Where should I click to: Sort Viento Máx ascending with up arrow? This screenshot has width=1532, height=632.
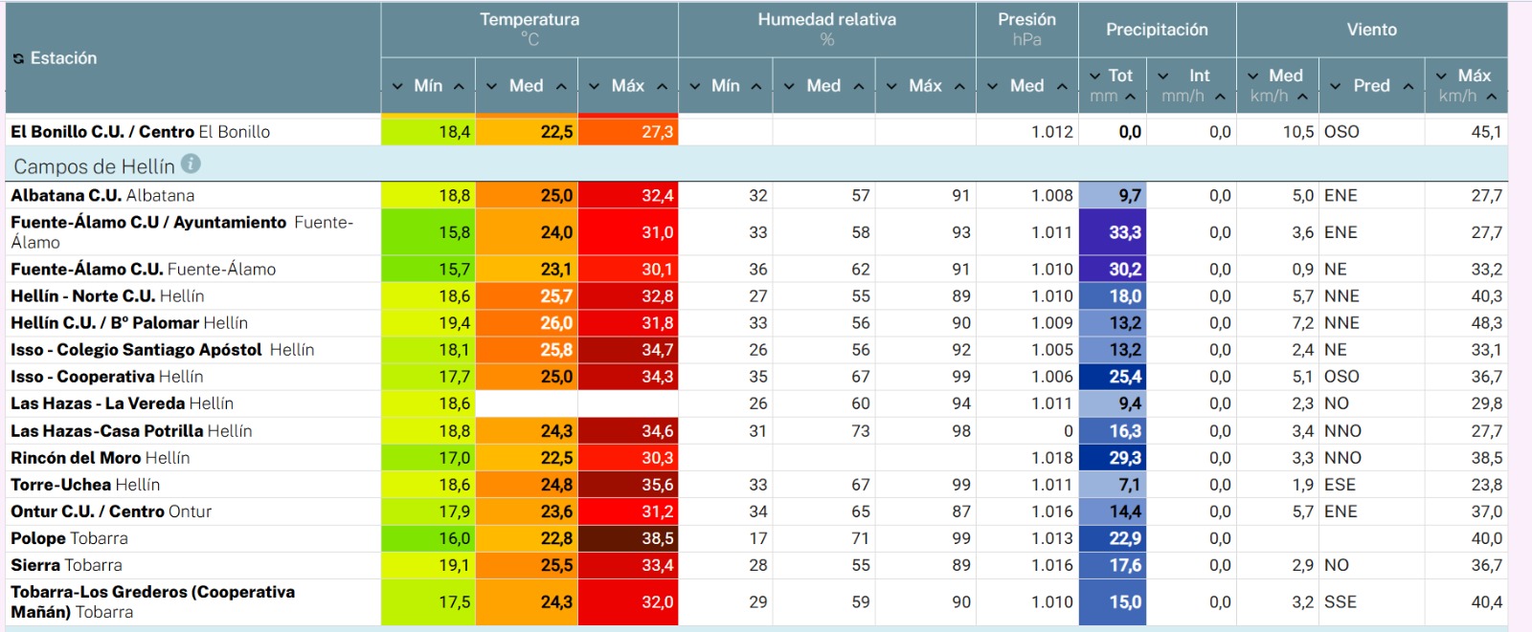1492,97
